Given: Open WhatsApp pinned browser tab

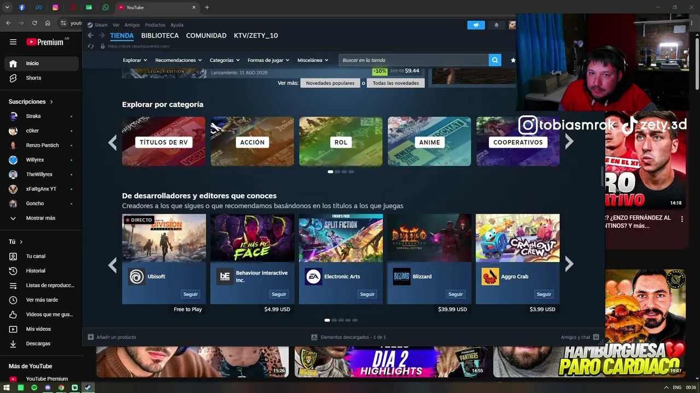Looking at the screenshot, I should [x=106, y=8].
